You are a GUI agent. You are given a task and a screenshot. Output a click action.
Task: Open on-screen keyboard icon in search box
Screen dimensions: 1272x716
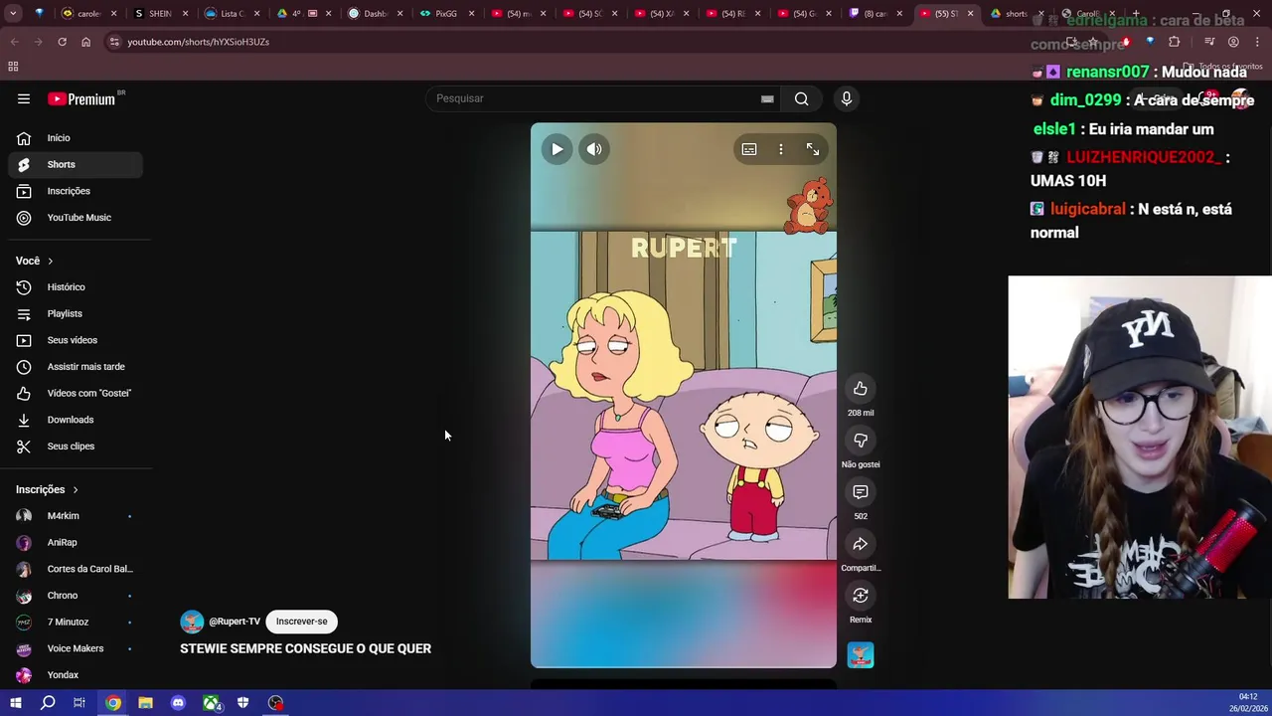click(x=767, y=98)
